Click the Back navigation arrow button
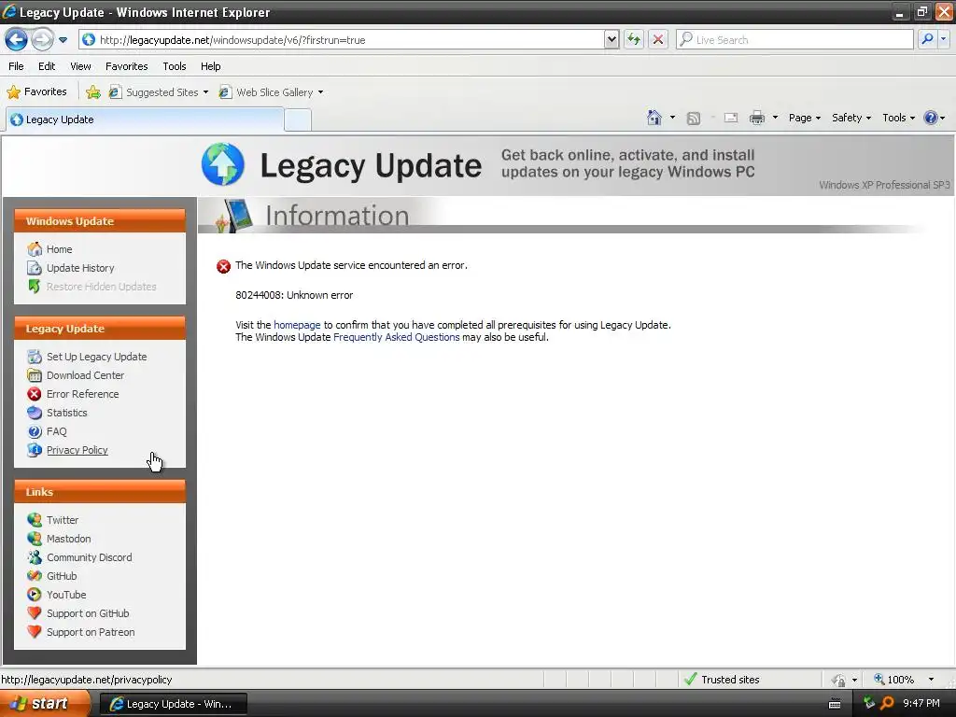This screenshot has height=717, width=956. (x=17, y=40)
